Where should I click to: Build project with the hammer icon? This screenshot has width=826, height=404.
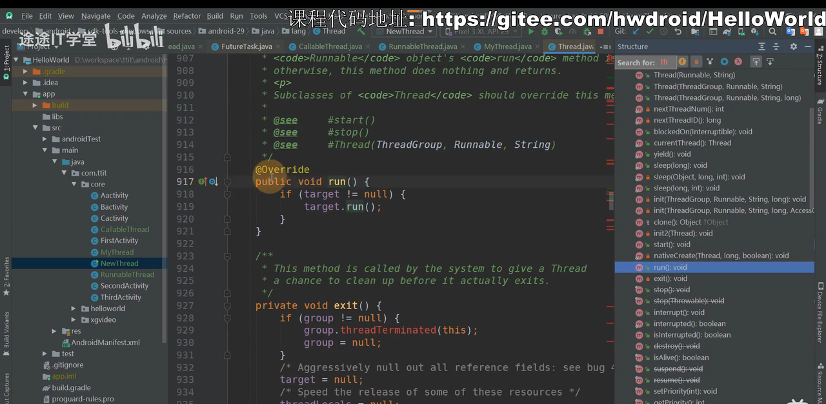(361, 31)
